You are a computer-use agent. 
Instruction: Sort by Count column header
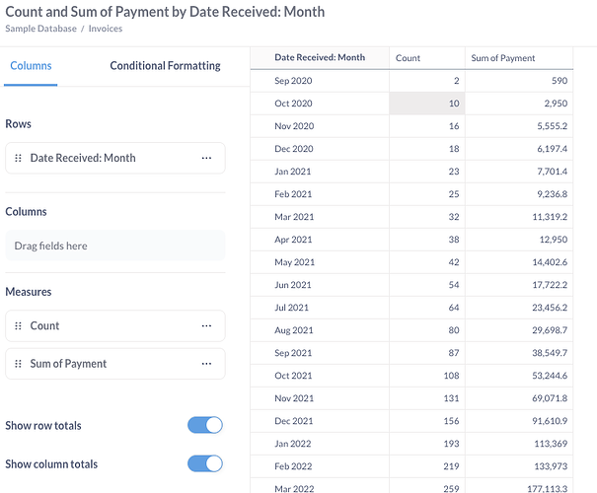[409, 58]
